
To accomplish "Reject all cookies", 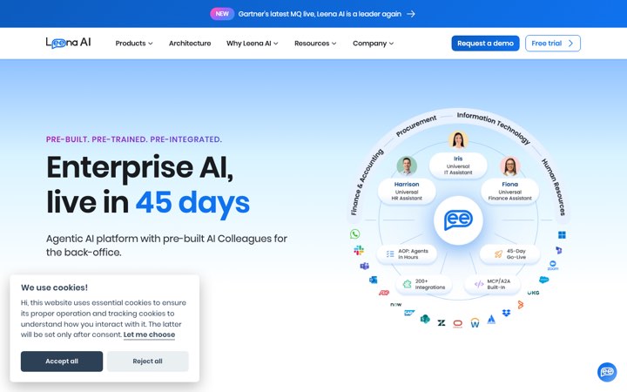I will [x=147, y=362].
